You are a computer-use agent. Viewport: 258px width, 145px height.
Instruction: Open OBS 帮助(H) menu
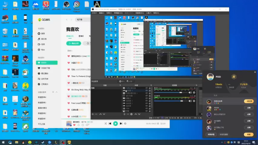156,13
